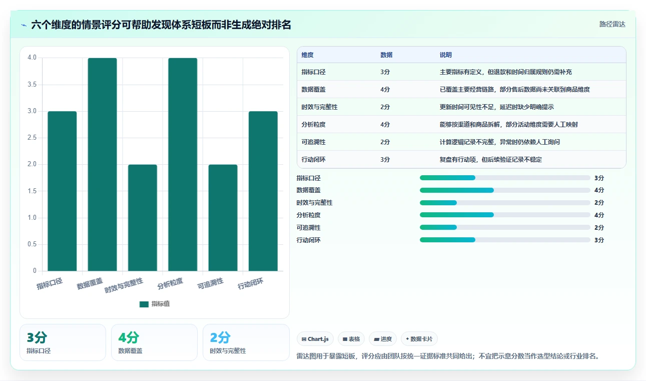Click the 路径雷达 label in the header
The width and height of the screenshot is (646, 381).
click(612, 24)
